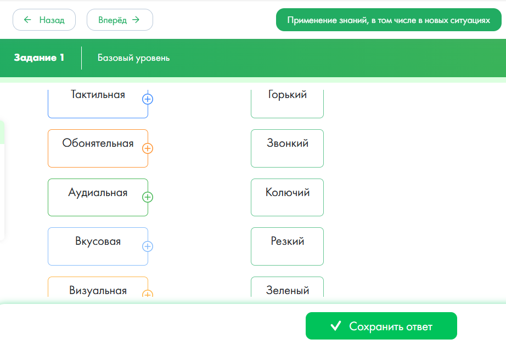Image resolution: width=506 pixels, height=345 pixels.
Task: Click the Задание 1 tab label
Action: pos(40,58)
